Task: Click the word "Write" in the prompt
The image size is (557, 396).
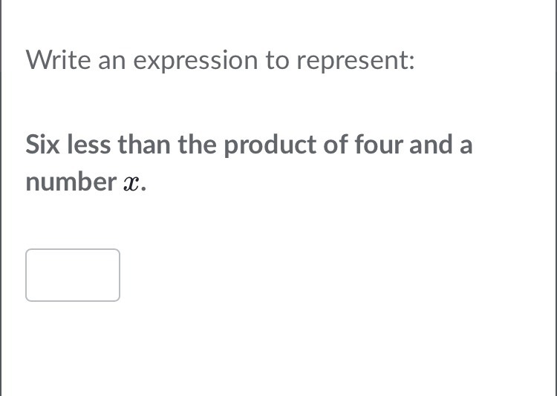Action: [58, 59]
